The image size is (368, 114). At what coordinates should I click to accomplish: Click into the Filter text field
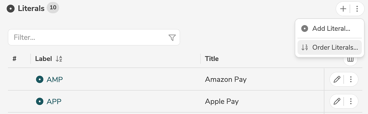click(88, 37)
